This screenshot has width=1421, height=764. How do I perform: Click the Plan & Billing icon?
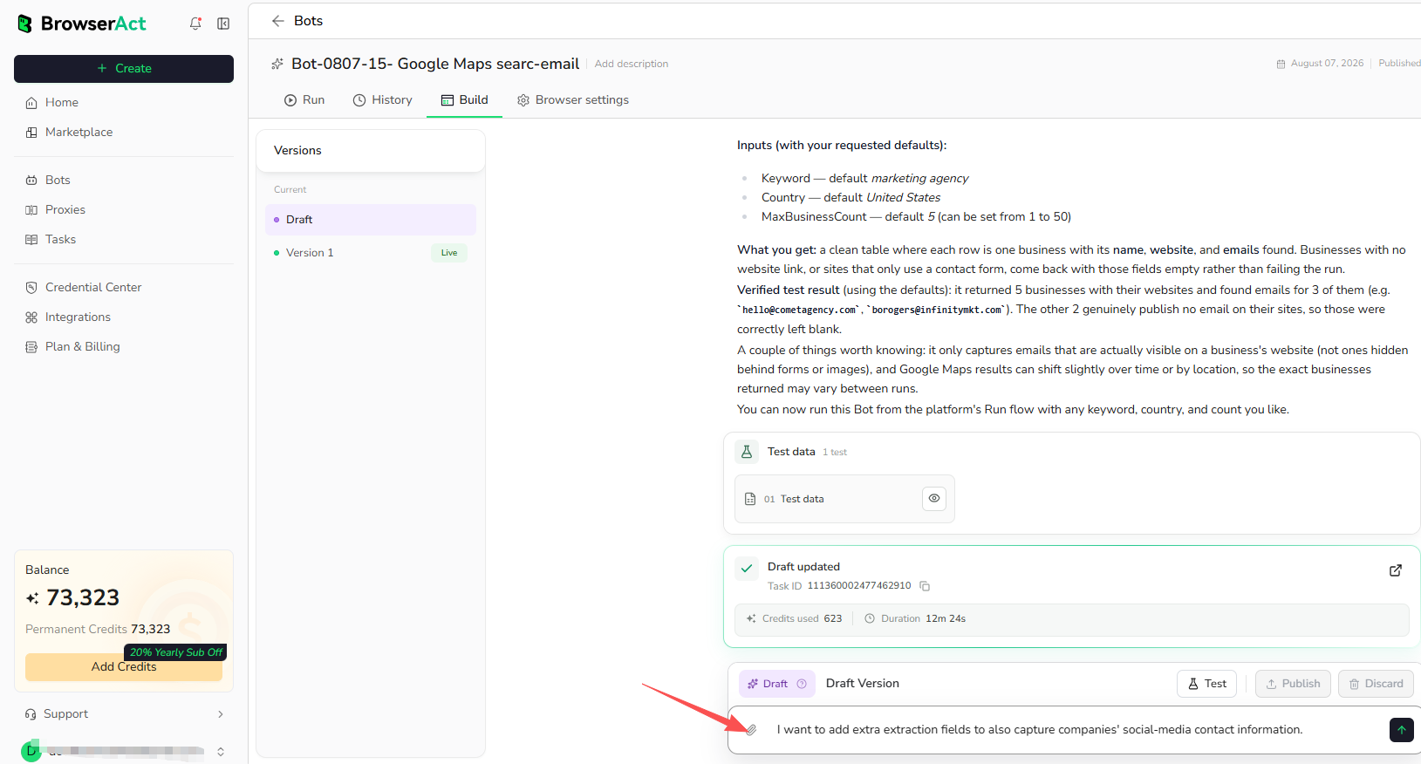click(x=31, y=347)
